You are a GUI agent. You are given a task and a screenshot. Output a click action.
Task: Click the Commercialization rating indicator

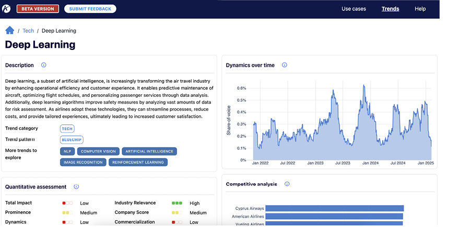click(x=177, y=222)
